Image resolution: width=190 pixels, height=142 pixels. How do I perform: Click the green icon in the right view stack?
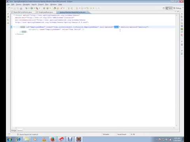click(182, 29)
